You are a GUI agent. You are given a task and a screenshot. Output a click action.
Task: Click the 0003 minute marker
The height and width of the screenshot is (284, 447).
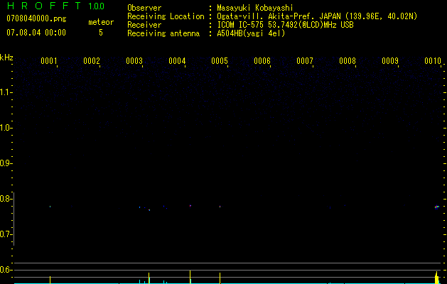click(x=134, y=61)
